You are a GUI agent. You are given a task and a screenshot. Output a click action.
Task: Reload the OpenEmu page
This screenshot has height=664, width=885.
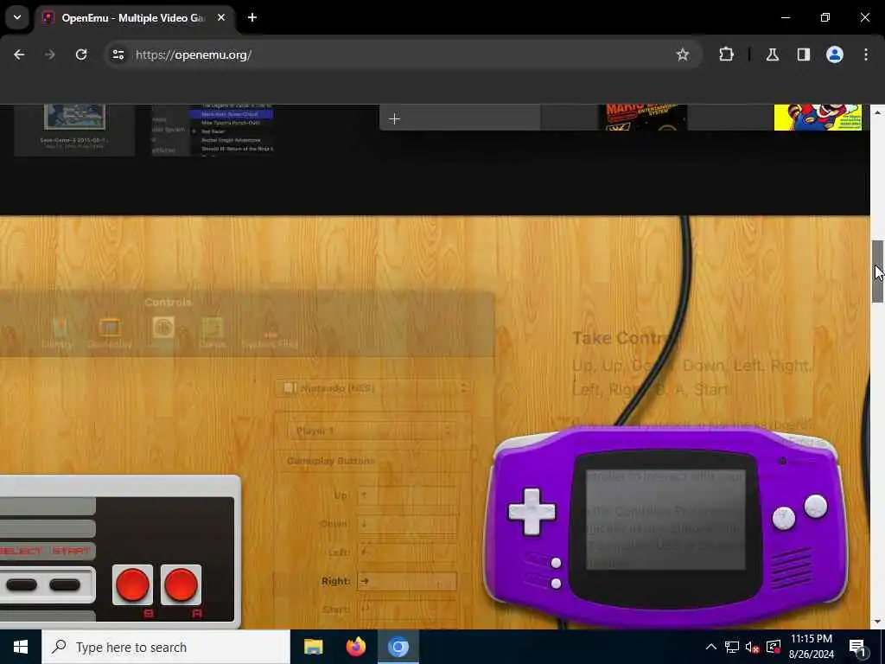(81, 54)
